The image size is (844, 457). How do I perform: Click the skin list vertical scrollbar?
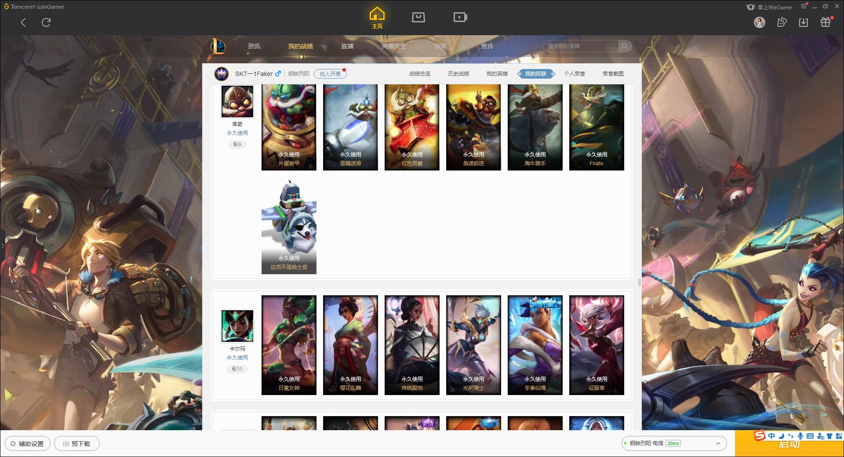639,282
